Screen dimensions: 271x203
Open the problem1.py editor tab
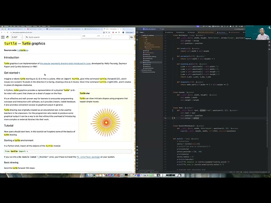point(169,32)
